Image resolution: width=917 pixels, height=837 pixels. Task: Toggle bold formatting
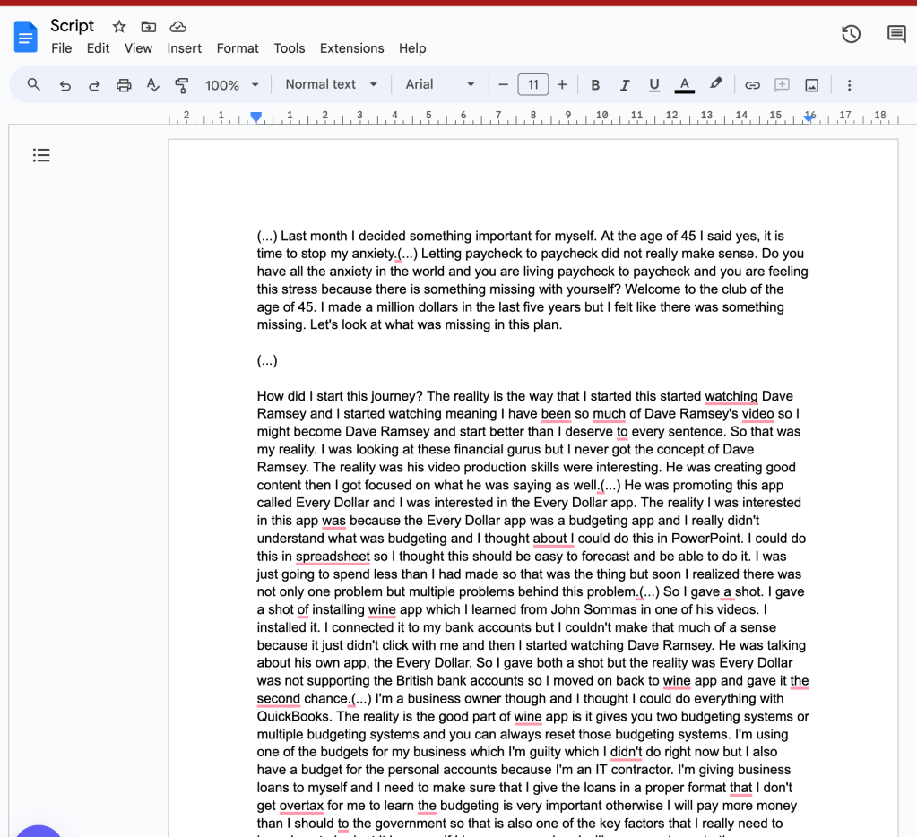[x=595, y=85]
